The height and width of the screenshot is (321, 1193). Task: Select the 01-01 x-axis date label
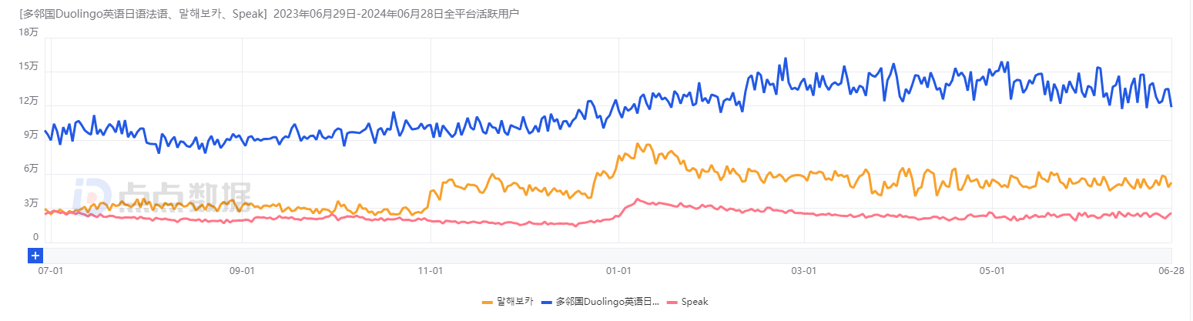pyautogui.click(x=618, y=271)
